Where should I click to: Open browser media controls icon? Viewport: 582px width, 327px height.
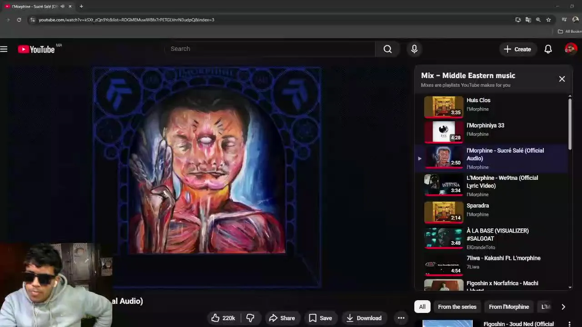tap(564, 20)
